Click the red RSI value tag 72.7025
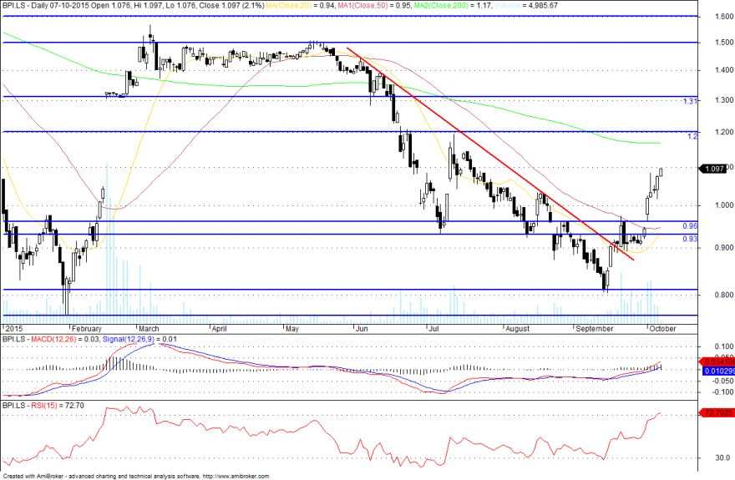The width and height of the screenshot is (735, 480). click(717, 412)
